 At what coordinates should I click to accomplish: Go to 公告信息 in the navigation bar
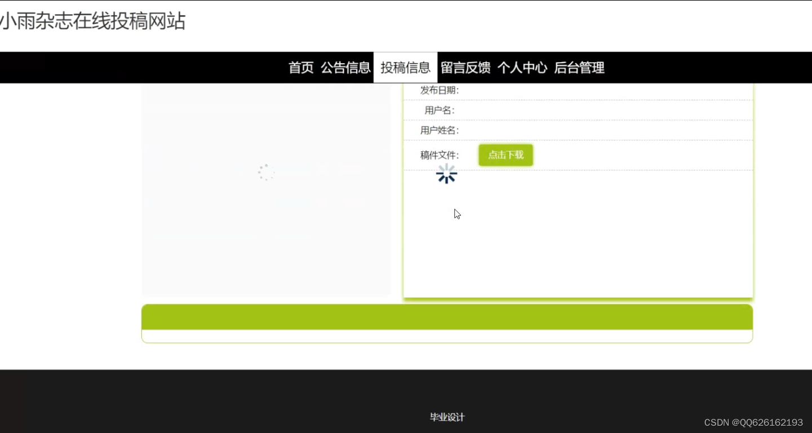[x=345, y=68]
